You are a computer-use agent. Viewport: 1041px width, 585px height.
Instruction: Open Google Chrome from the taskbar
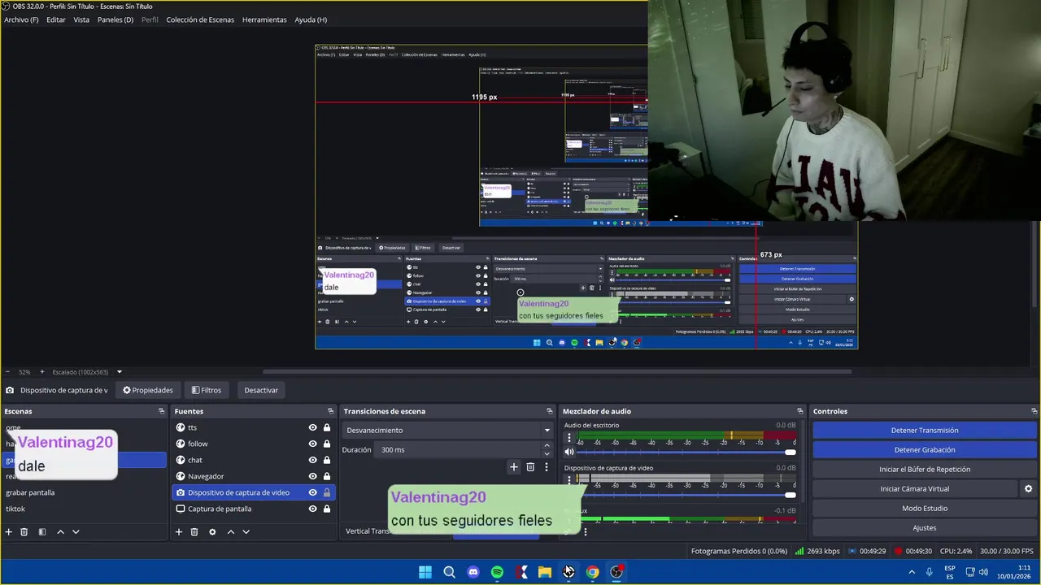coord(593,572)
